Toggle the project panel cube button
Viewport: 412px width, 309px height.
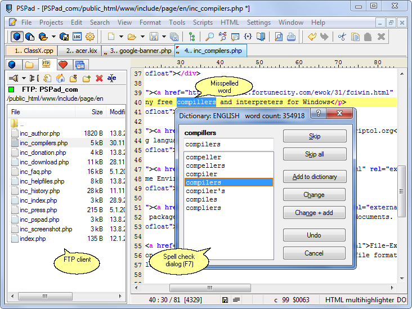click(17, 37)
